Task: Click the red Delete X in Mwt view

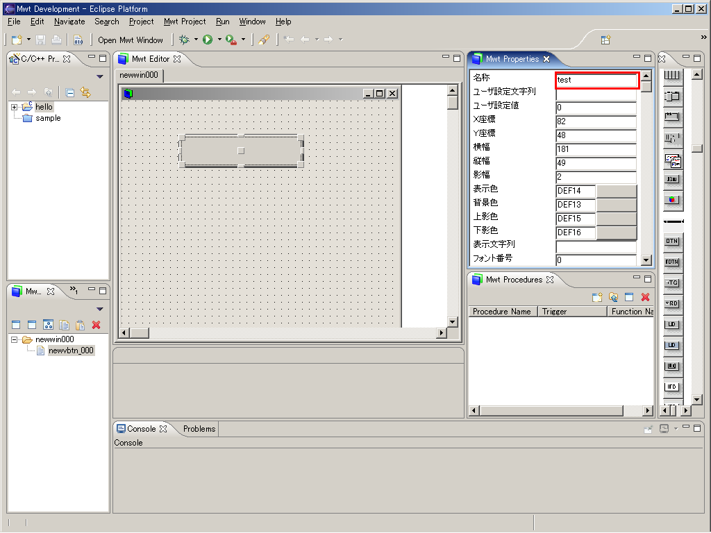Action: point(96,325)
